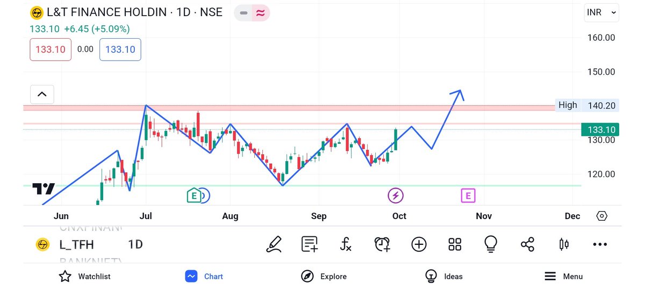This screenshot has width=645, height=290.
Task: Share this chart via share icon
Action: coord(527,244)
